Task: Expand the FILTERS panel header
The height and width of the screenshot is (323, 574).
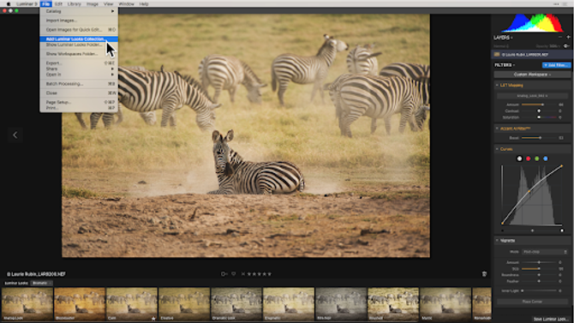Action: point(505,65)
